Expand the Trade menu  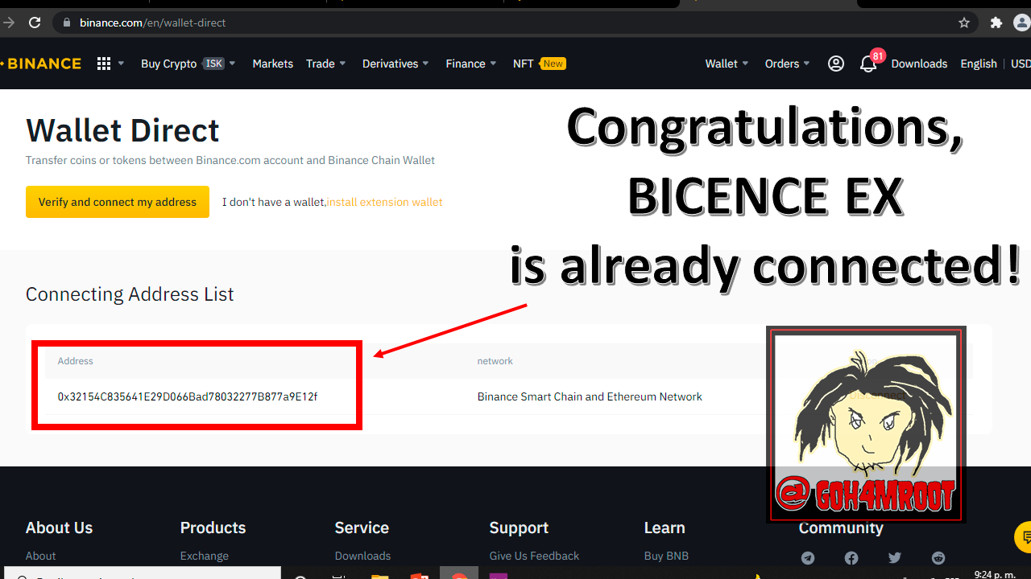(326, 64)
